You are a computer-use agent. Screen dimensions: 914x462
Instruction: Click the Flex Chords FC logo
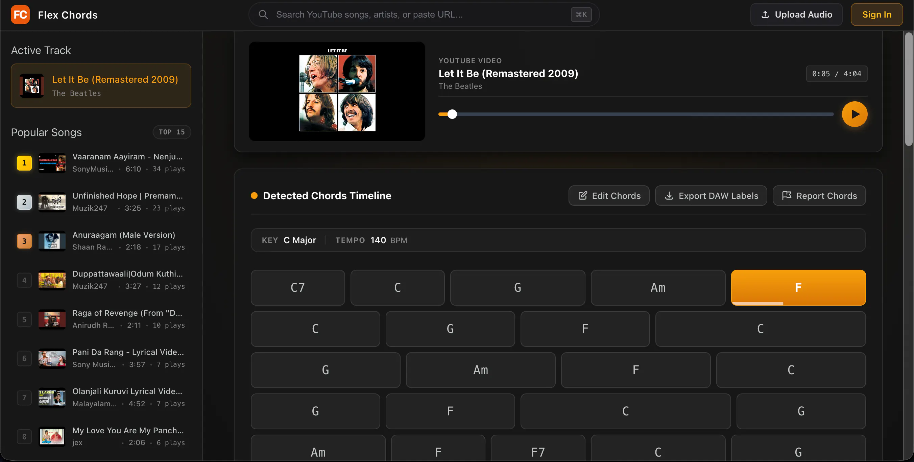tap(20, 15)
